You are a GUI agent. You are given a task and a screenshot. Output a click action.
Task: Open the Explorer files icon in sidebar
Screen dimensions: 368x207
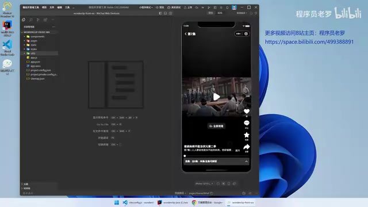click(x=24, y=20)
